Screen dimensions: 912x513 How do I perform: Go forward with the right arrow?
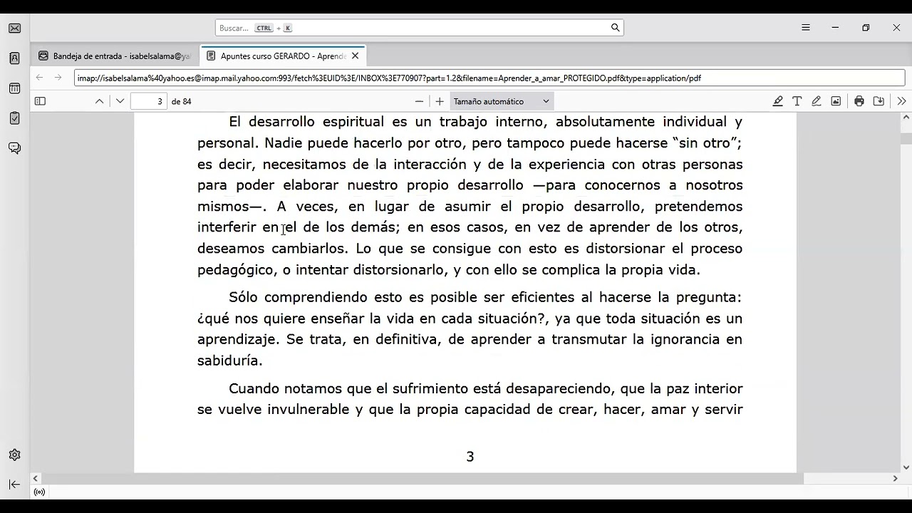point(58,78)
